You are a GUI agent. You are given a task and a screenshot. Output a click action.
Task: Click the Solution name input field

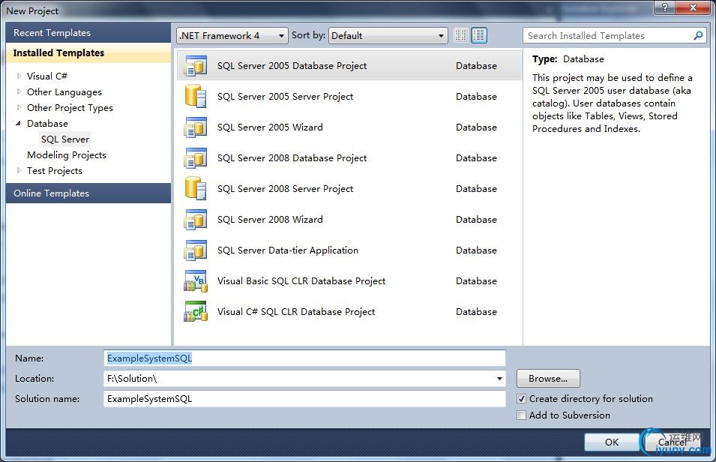click(304, 399)
